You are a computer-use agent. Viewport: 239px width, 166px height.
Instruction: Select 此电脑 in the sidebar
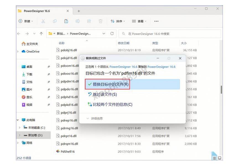click(x=28, y=120)
